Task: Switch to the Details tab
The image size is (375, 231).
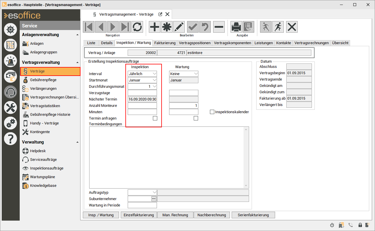Action: click(107, 43)
